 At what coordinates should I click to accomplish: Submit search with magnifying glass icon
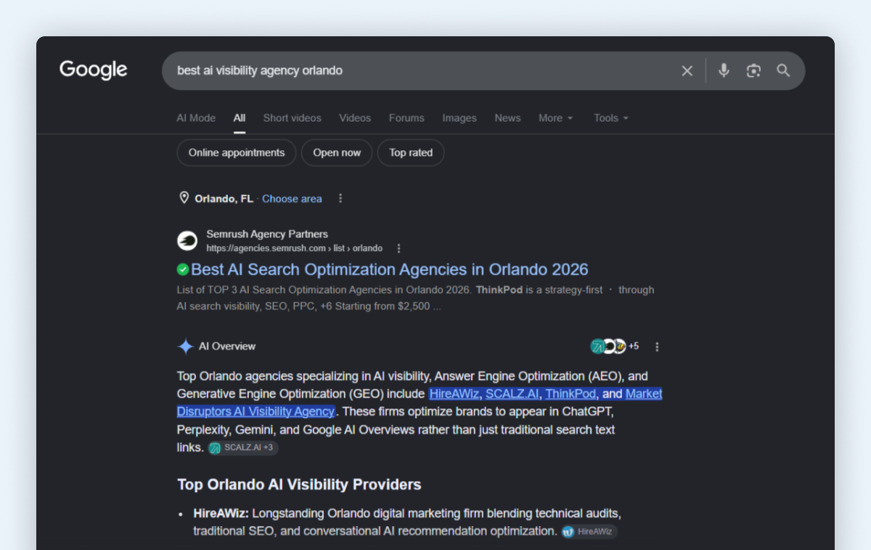point(783,70)
